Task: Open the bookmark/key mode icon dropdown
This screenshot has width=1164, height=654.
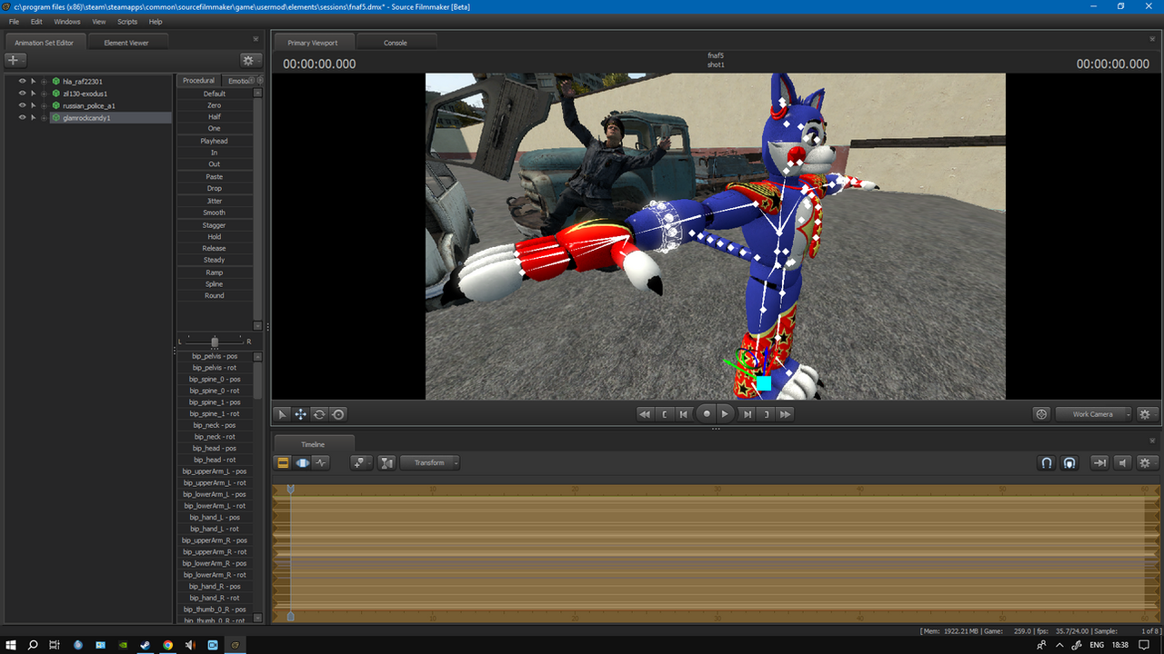Action: tap(361, 462)
